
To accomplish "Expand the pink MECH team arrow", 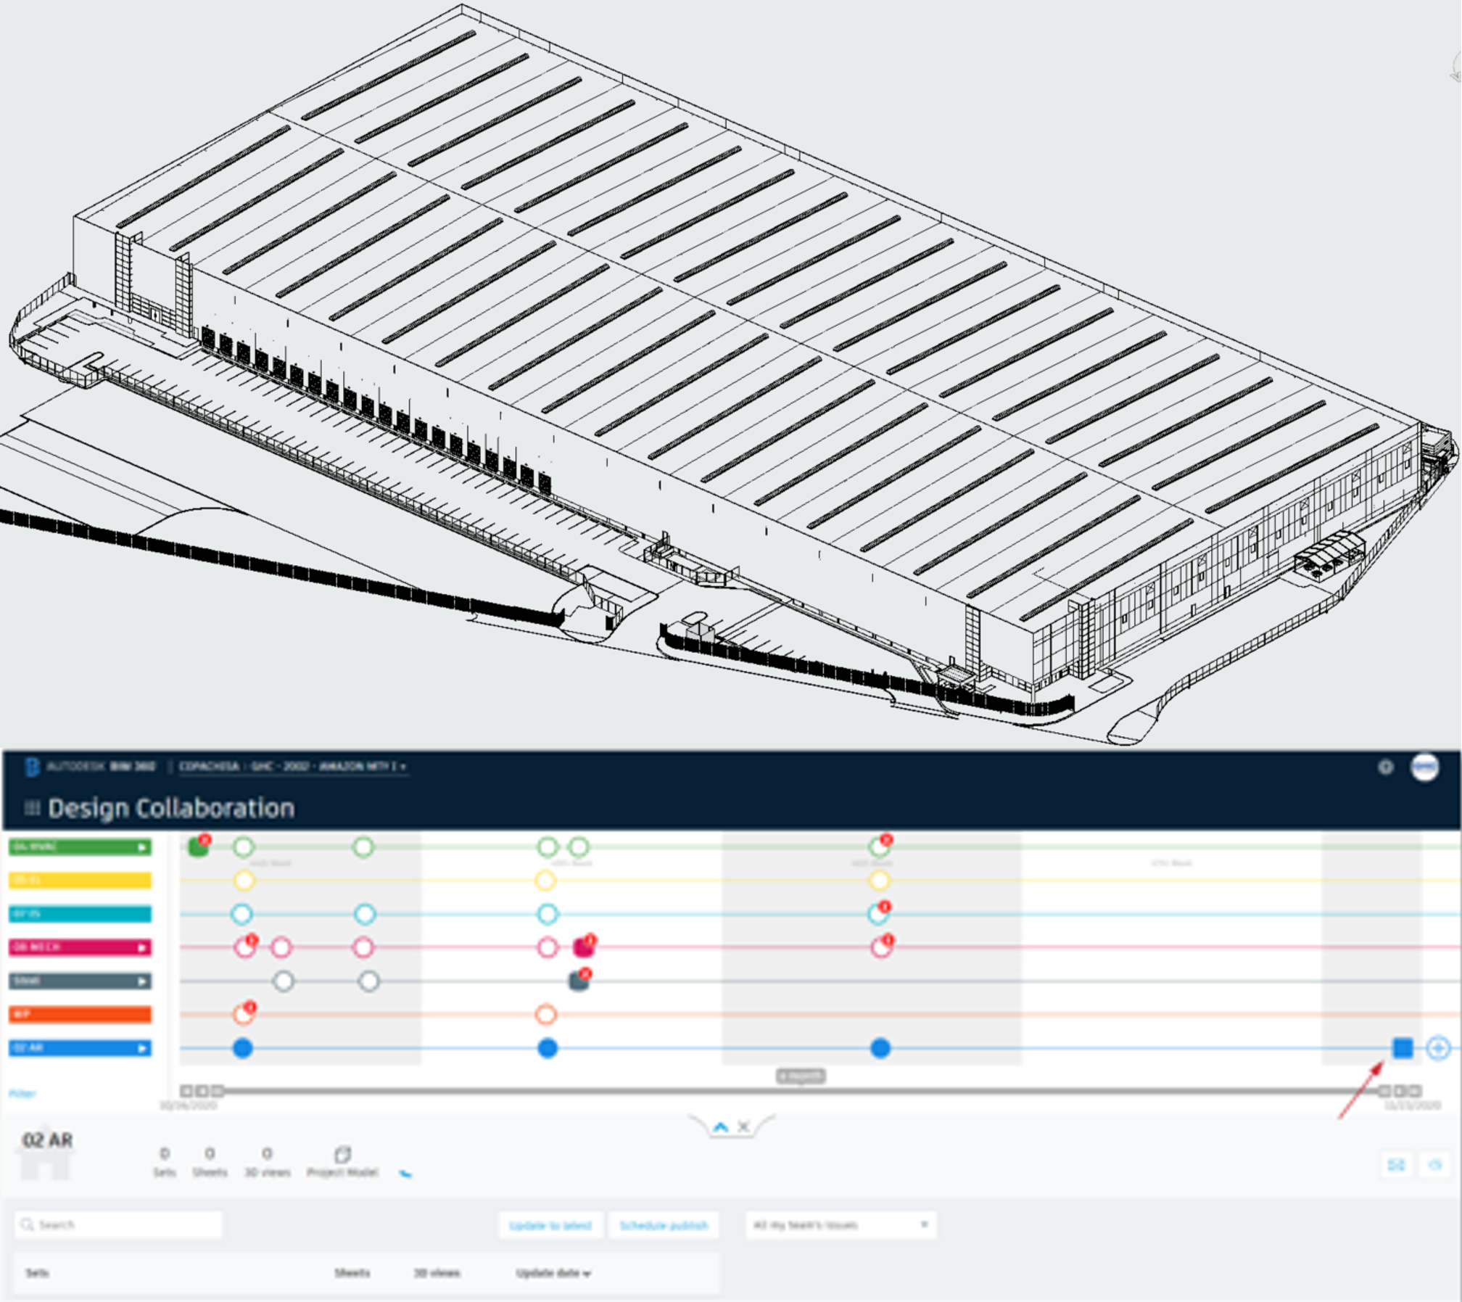I will tap(142, 947).
